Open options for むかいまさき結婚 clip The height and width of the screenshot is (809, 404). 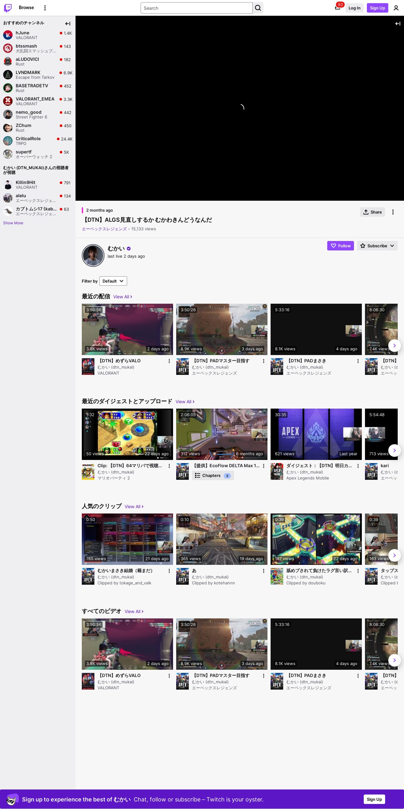coord(169,571)
